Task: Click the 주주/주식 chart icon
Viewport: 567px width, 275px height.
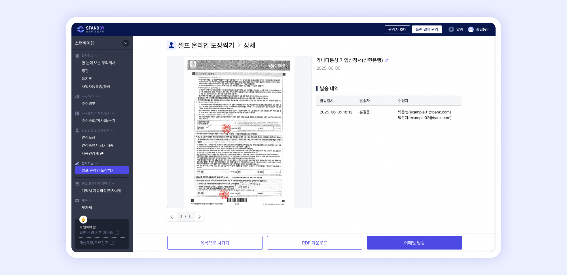Action: click(77, 96)
